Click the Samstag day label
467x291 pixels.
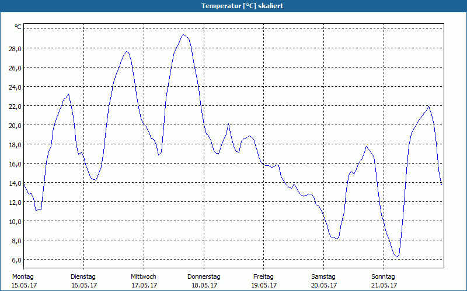[323, 277]
